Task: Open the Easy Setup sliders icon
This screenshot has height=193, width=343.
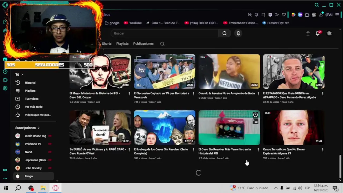Action: tap(337, 15)
